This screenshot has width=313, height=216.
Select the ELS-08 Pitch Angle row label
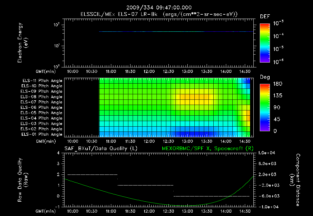(x=42, y=97)
